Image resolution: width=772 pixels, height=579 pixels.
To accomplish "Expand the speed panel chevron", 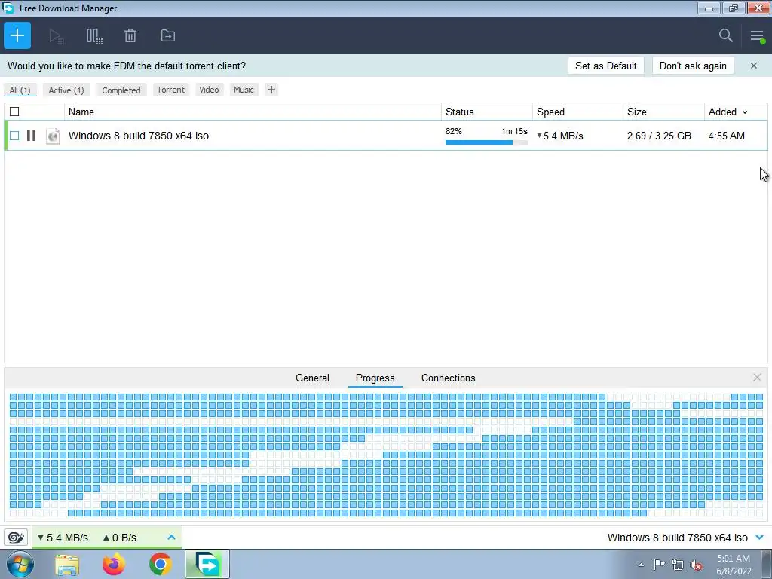I will point(171,537).
